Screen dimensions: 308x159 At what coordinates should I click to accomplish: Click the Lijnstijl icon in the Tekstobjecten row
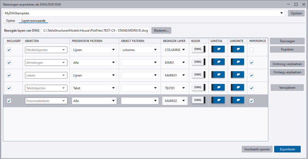tap(218, 88)
